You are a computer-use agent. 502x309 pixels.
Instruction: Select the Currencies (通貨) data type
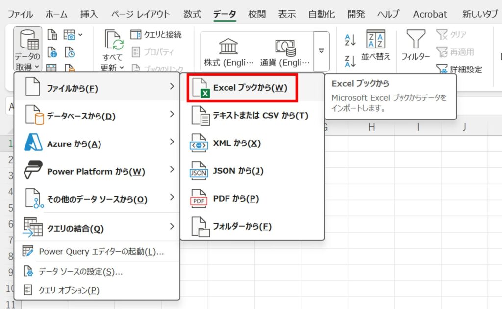pyautogui.click(x=285, y=52)
